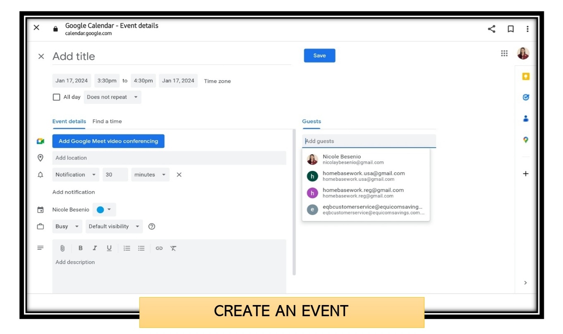
Task: Open the Busy availability dropdown
Action: point(67,226)
